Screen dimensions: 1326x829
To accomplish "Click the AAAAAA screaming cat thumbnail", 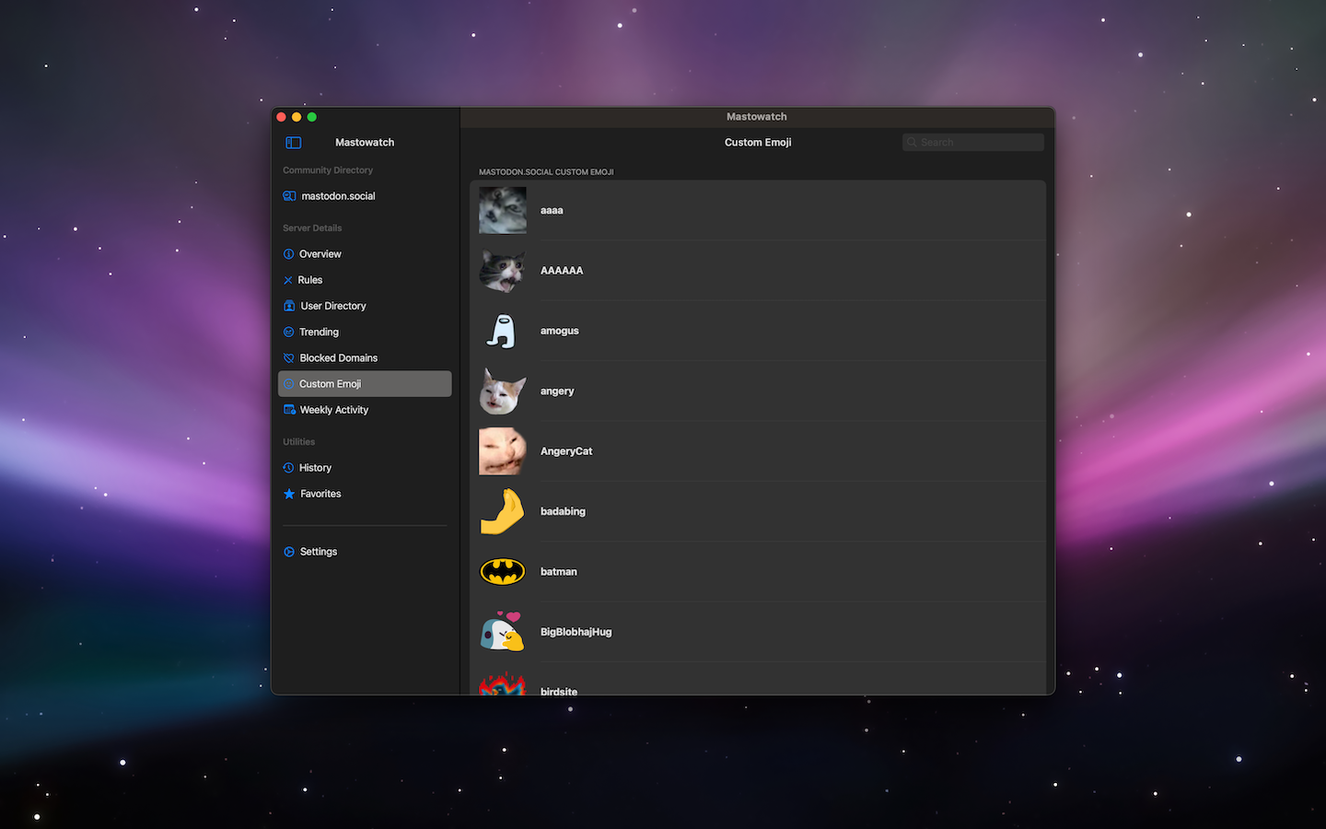I will [x=503, y=271].
